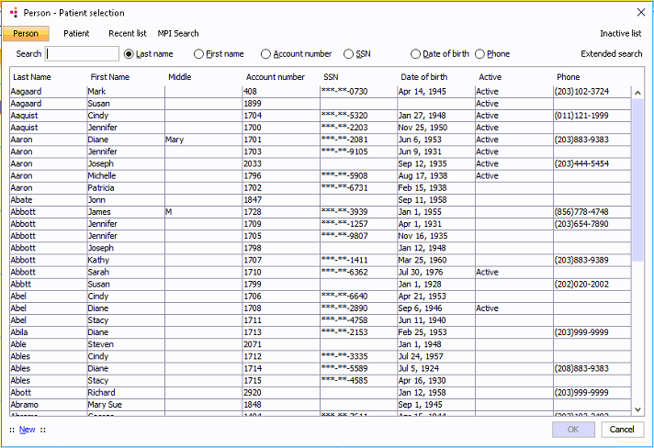Click the vertical scrollbar thumb
This screenshot has width=654, height=448.
[x=637, y=180]
